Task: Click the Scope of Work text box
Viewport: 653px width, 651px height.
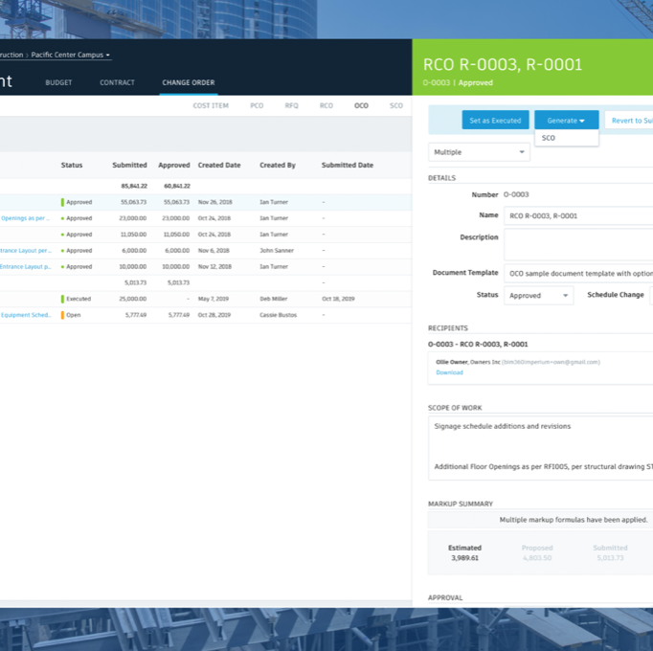Action: click(x=541, y=448)
